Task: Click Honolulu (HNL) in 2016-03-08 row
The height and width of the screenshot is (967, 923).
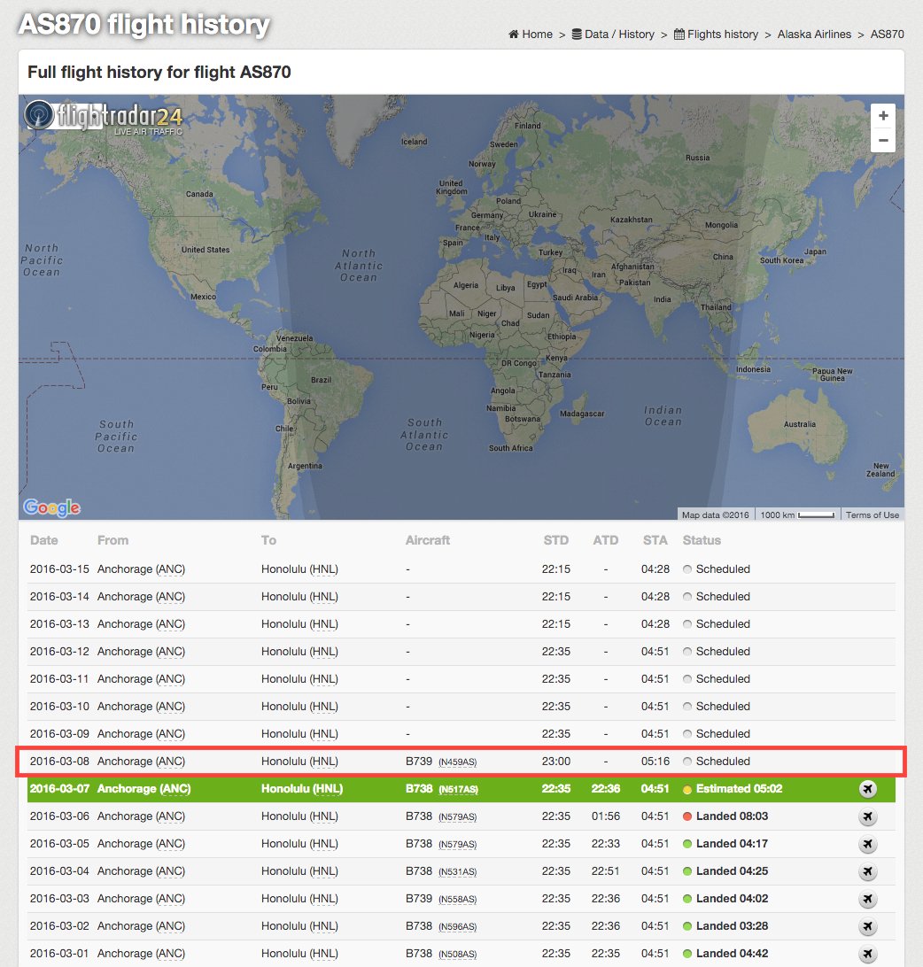Action: tap(300, 762)
